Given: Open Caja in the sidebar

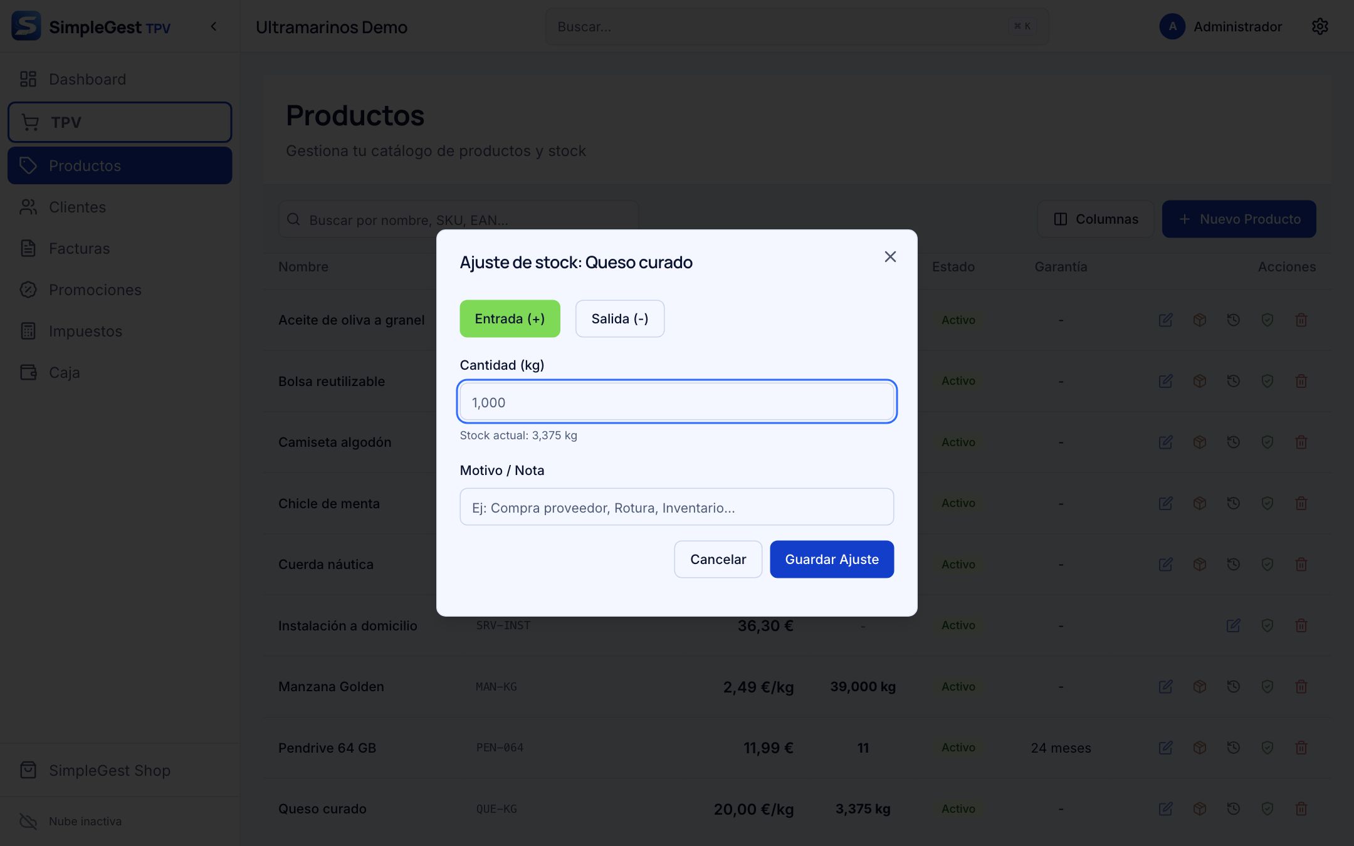Looking at the screenshot, I should 120,372.
